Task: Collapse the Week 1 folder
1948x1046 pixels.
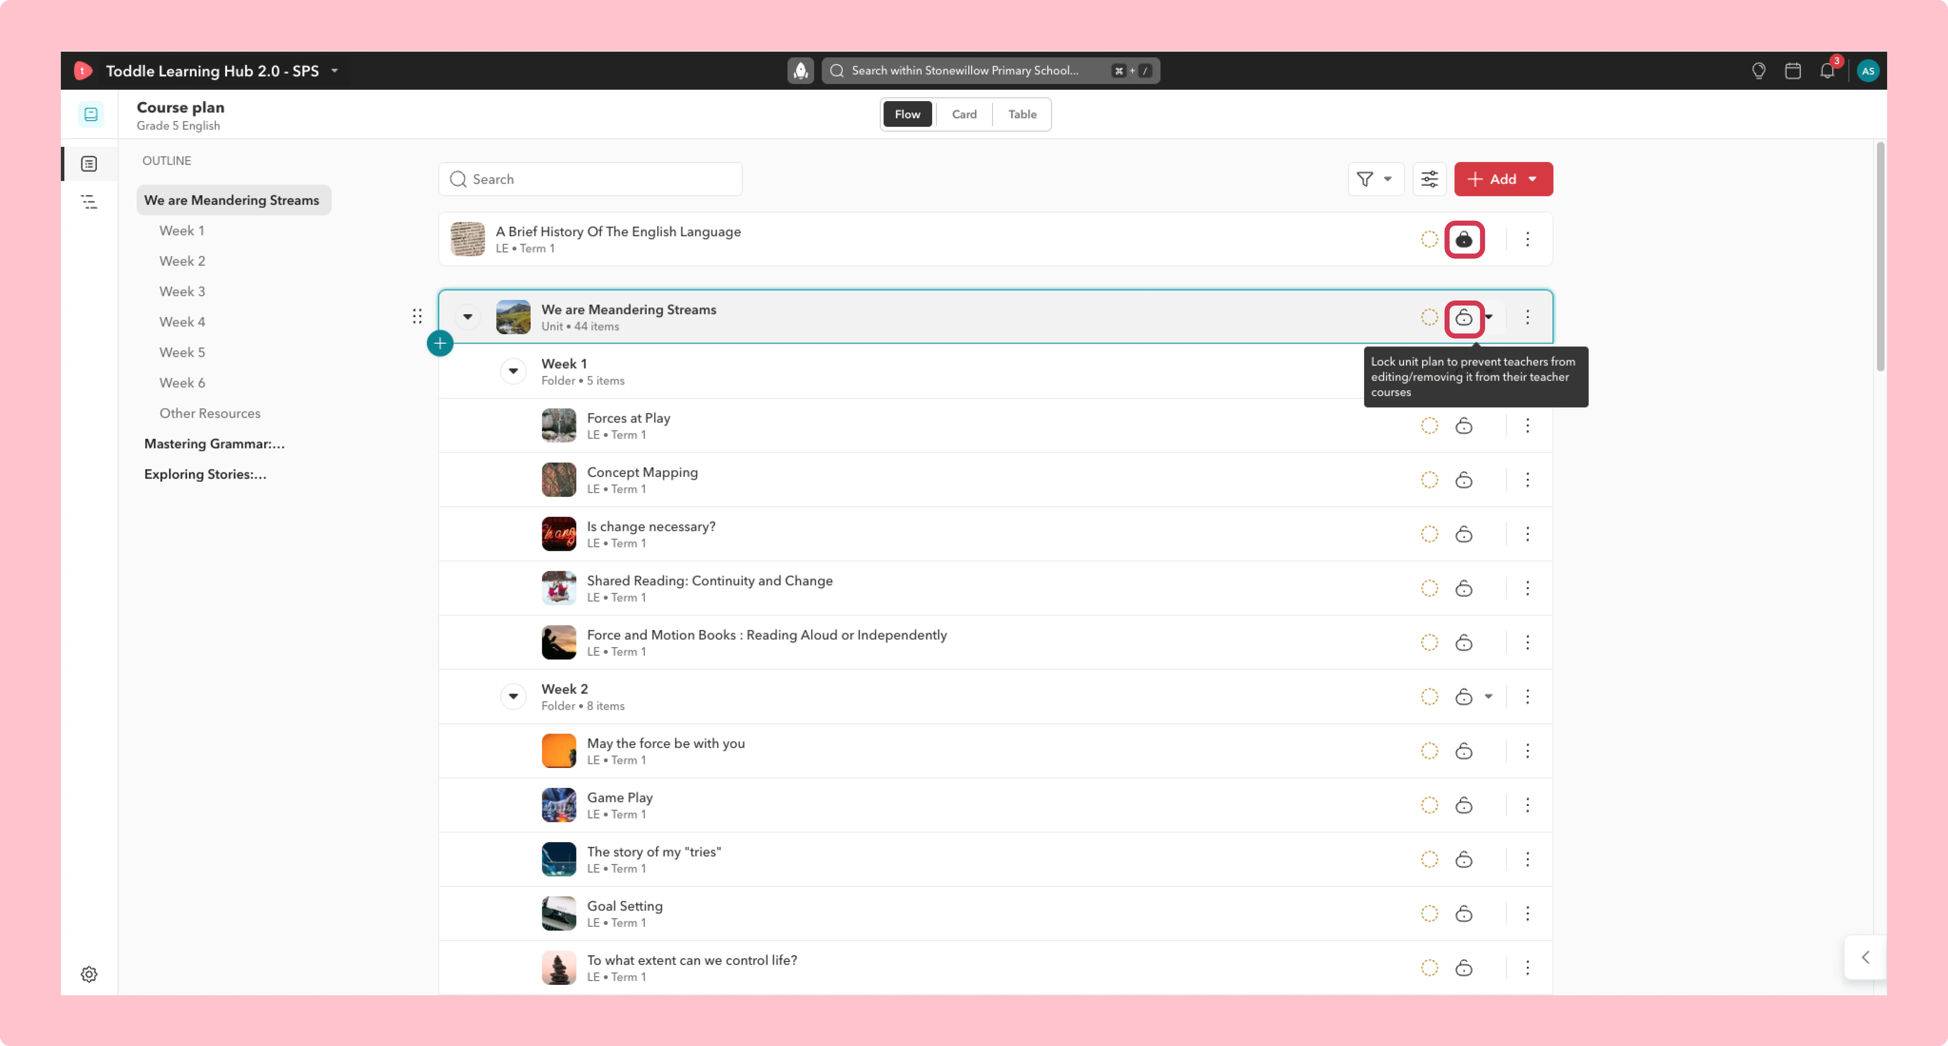Action: coord(513,371)
